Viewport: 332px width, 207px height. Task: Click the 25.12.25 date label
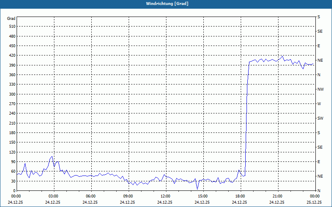coord(314,202)
